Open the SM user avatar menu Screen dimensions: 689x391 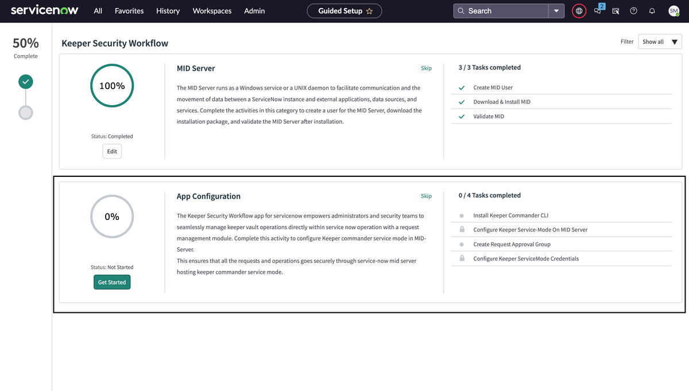tap(673, 11)
